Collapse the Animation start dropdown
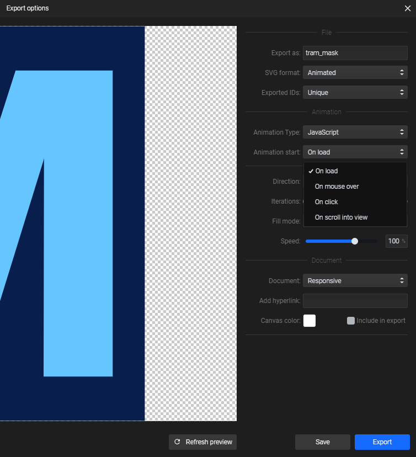Screen dimensions: 416x457 [355, 152]
